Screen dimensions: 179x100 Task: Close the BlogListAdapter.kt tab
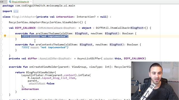pyautogui.click(x=31, y=2)
